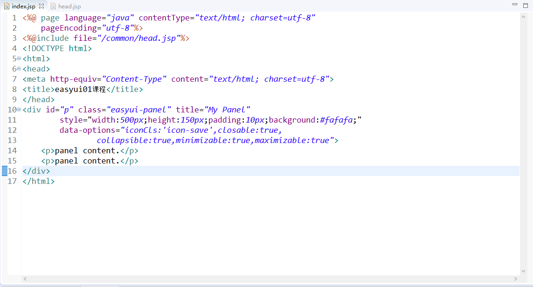
Task: Click the second panel content paragraph on line 15
Action: tap(90, 161)
